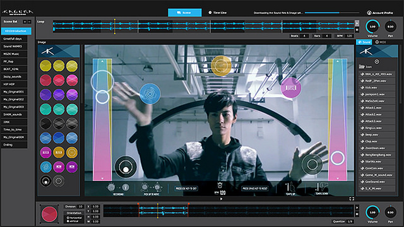Play the Loop waveform track
The image size is (404, 227).
click(x=357, y=23)
